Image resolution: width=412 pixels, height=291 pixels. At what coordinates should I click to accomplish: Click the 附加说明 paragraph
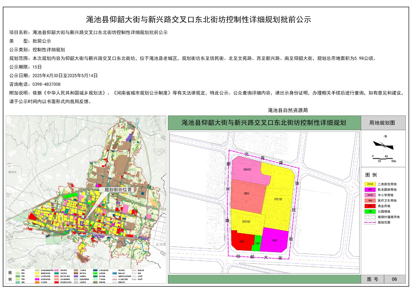click(206, 97)
